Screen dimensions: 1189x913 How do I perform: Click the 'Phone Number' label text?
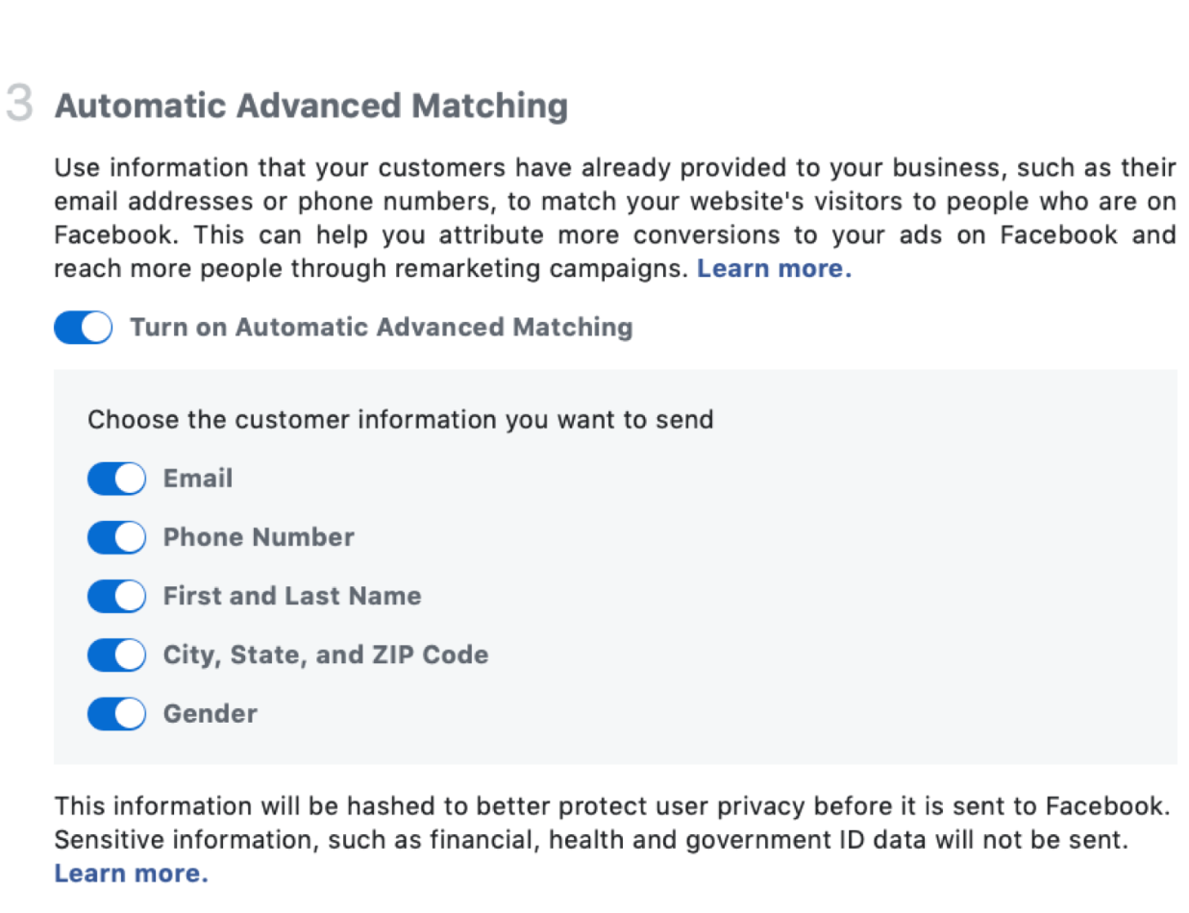pos(259,537)
